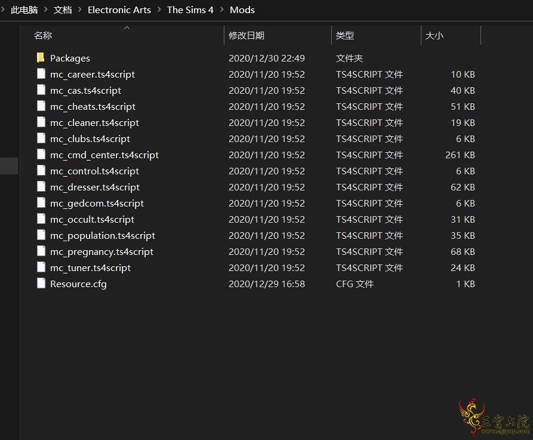Select mc_occult.ts4script file name
Viewport: 533px width, 440px height.
click(x=92, y=219)
